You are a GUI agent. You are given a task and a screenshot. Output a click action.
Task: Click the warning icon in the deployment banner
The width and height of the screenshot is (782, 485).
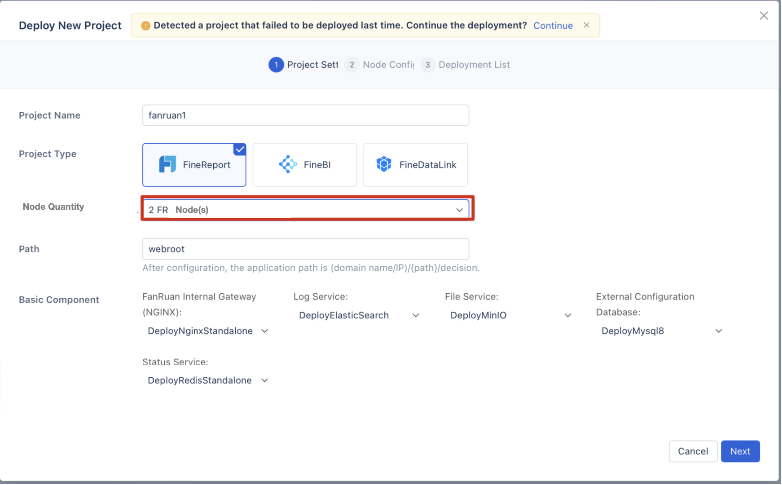click(x=145, y=26)
